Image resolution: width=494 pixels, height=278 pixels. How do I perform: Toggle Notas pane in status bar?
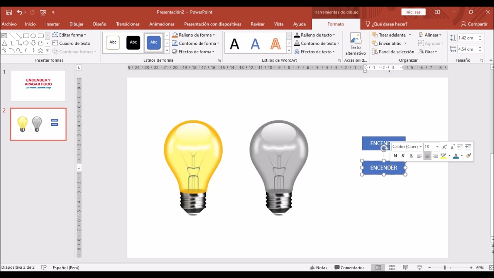[319, 268]
